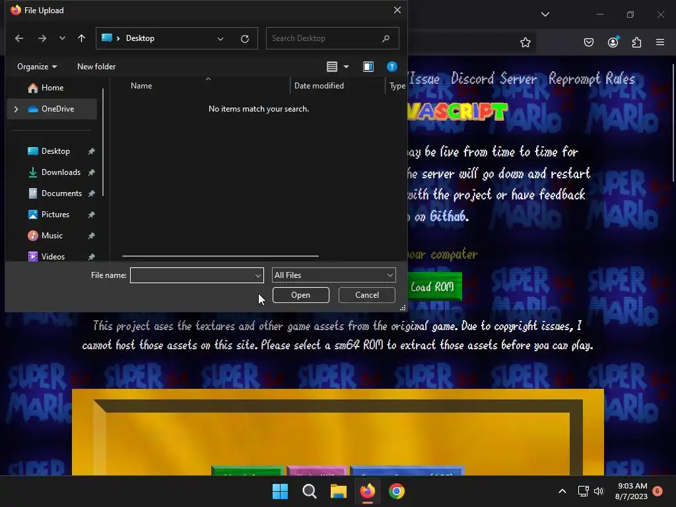
Task: Open Videos quick access folder
Action: click(52, 257)
